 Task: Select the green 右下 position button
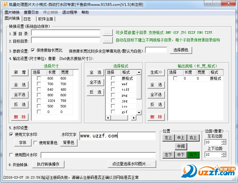pyautogui.click(x=193, y=155)
